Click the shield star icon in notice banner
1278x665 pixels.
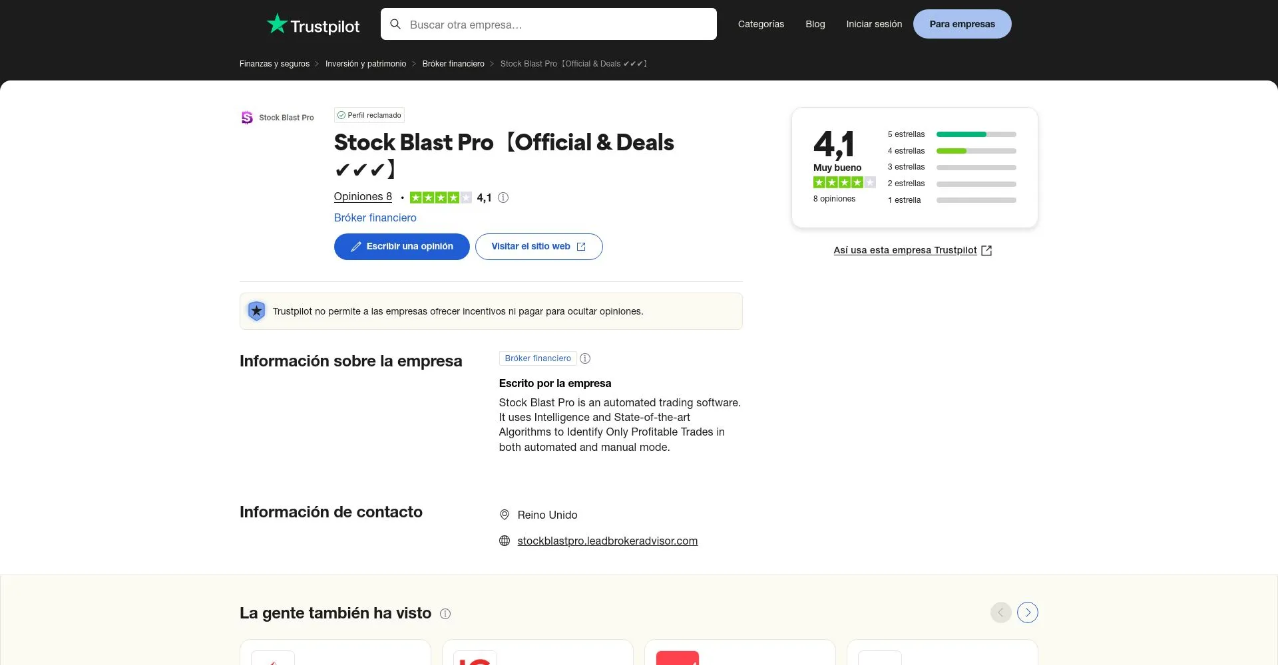point(256,311)
